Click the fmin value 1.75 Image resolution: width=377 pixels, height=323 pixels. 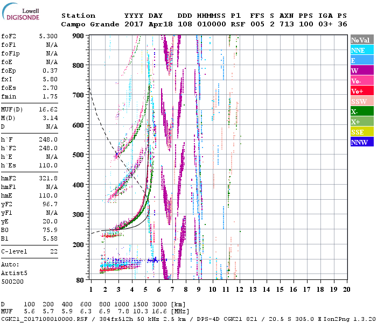coord(50,96)
